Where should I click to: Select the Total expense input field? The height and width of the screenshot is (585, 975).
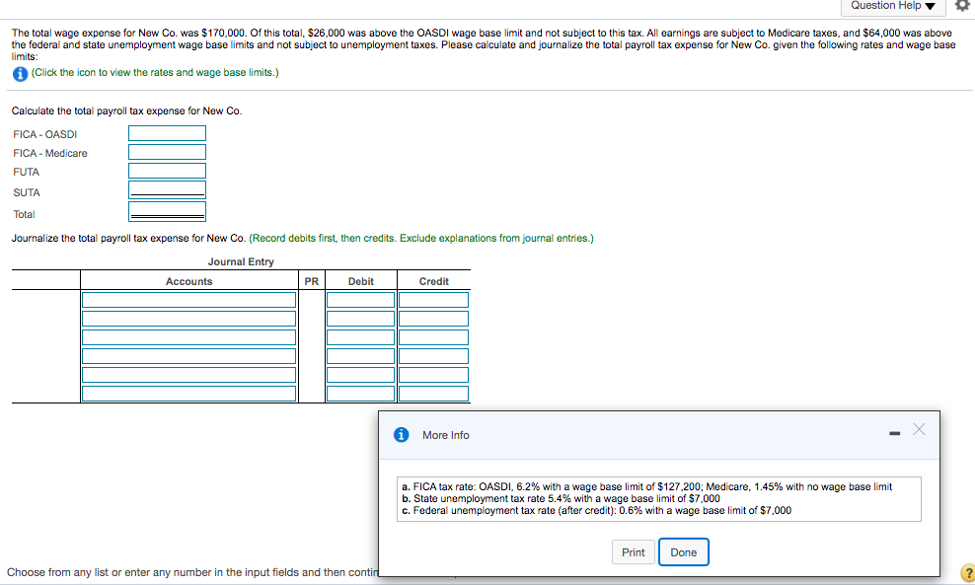pos(166,210)
